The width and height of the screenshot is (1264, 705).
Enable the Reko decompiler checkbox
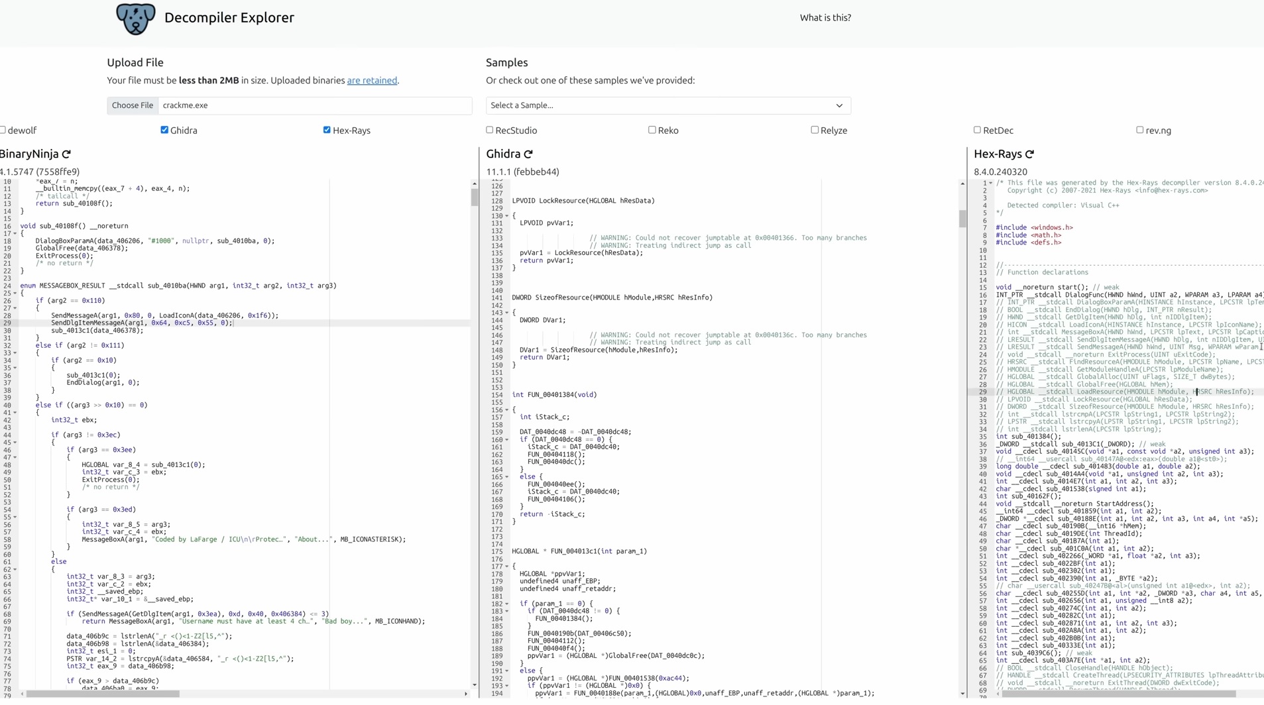coord(652,130)
